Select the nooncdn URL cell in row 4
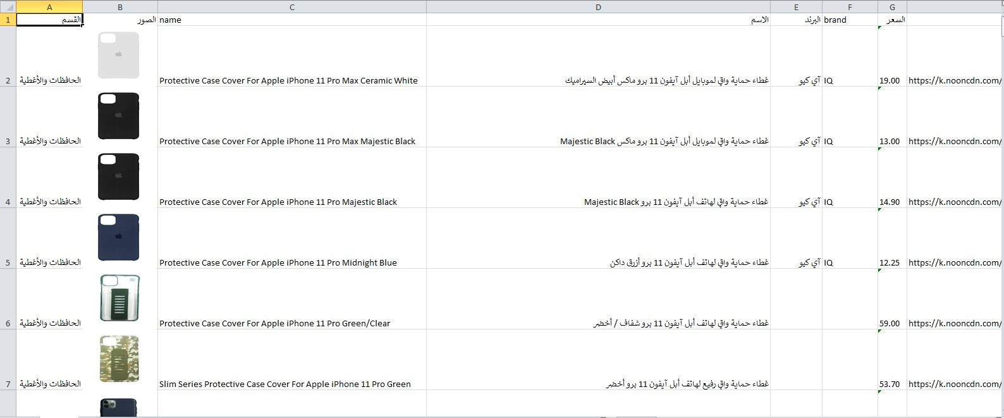This screenshot has width=1004, height=418. tap(955, 178)
